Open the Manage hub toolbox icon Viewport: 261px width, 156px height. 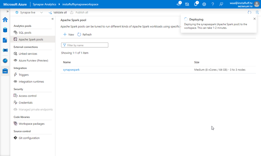pyautogui.click(x=5, y=71)
